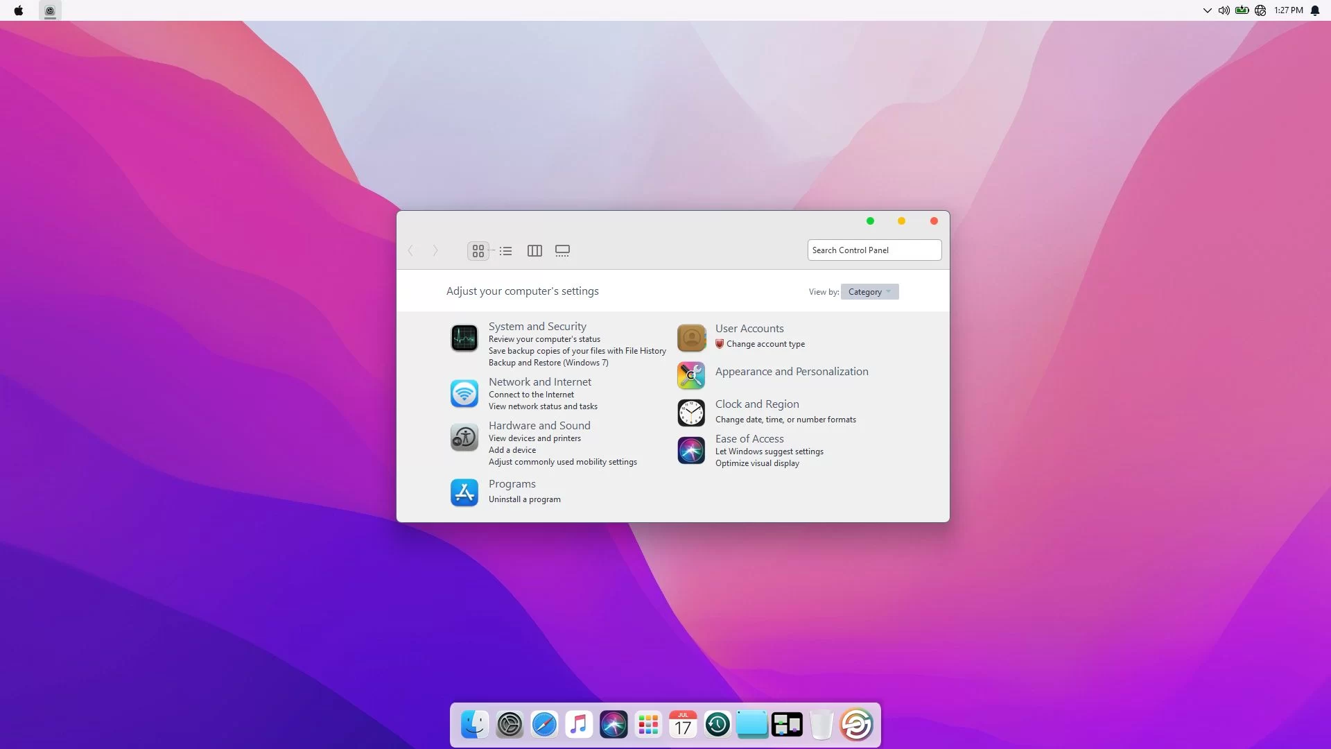Expand hidden tray icons chevron

tap(1207, 10)
